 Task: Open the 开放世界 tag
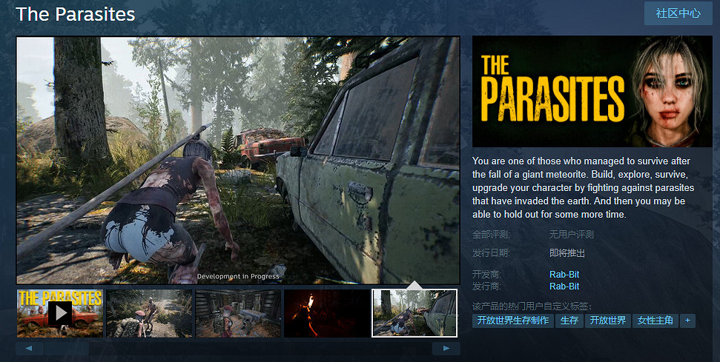[607, 321]
